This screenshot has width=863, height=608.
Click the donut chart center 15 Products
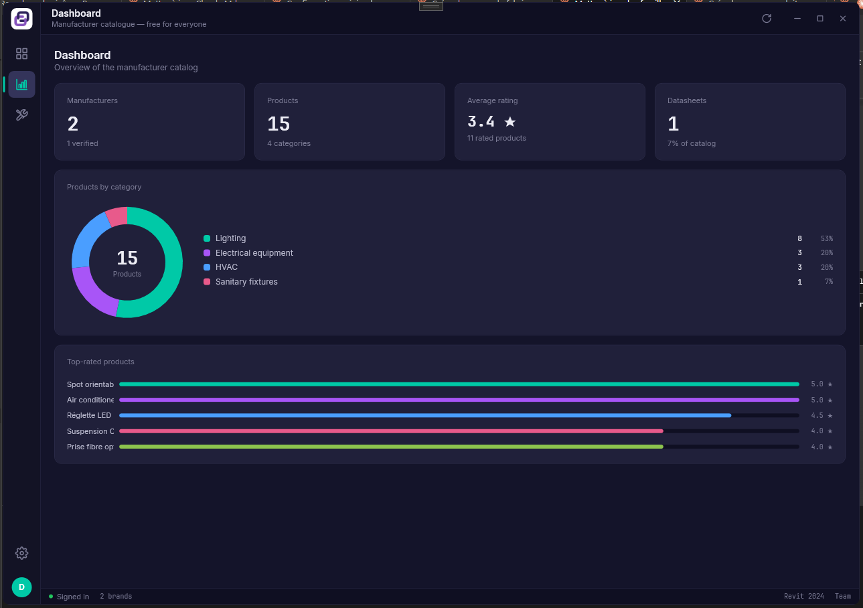[x=127, y=262]
